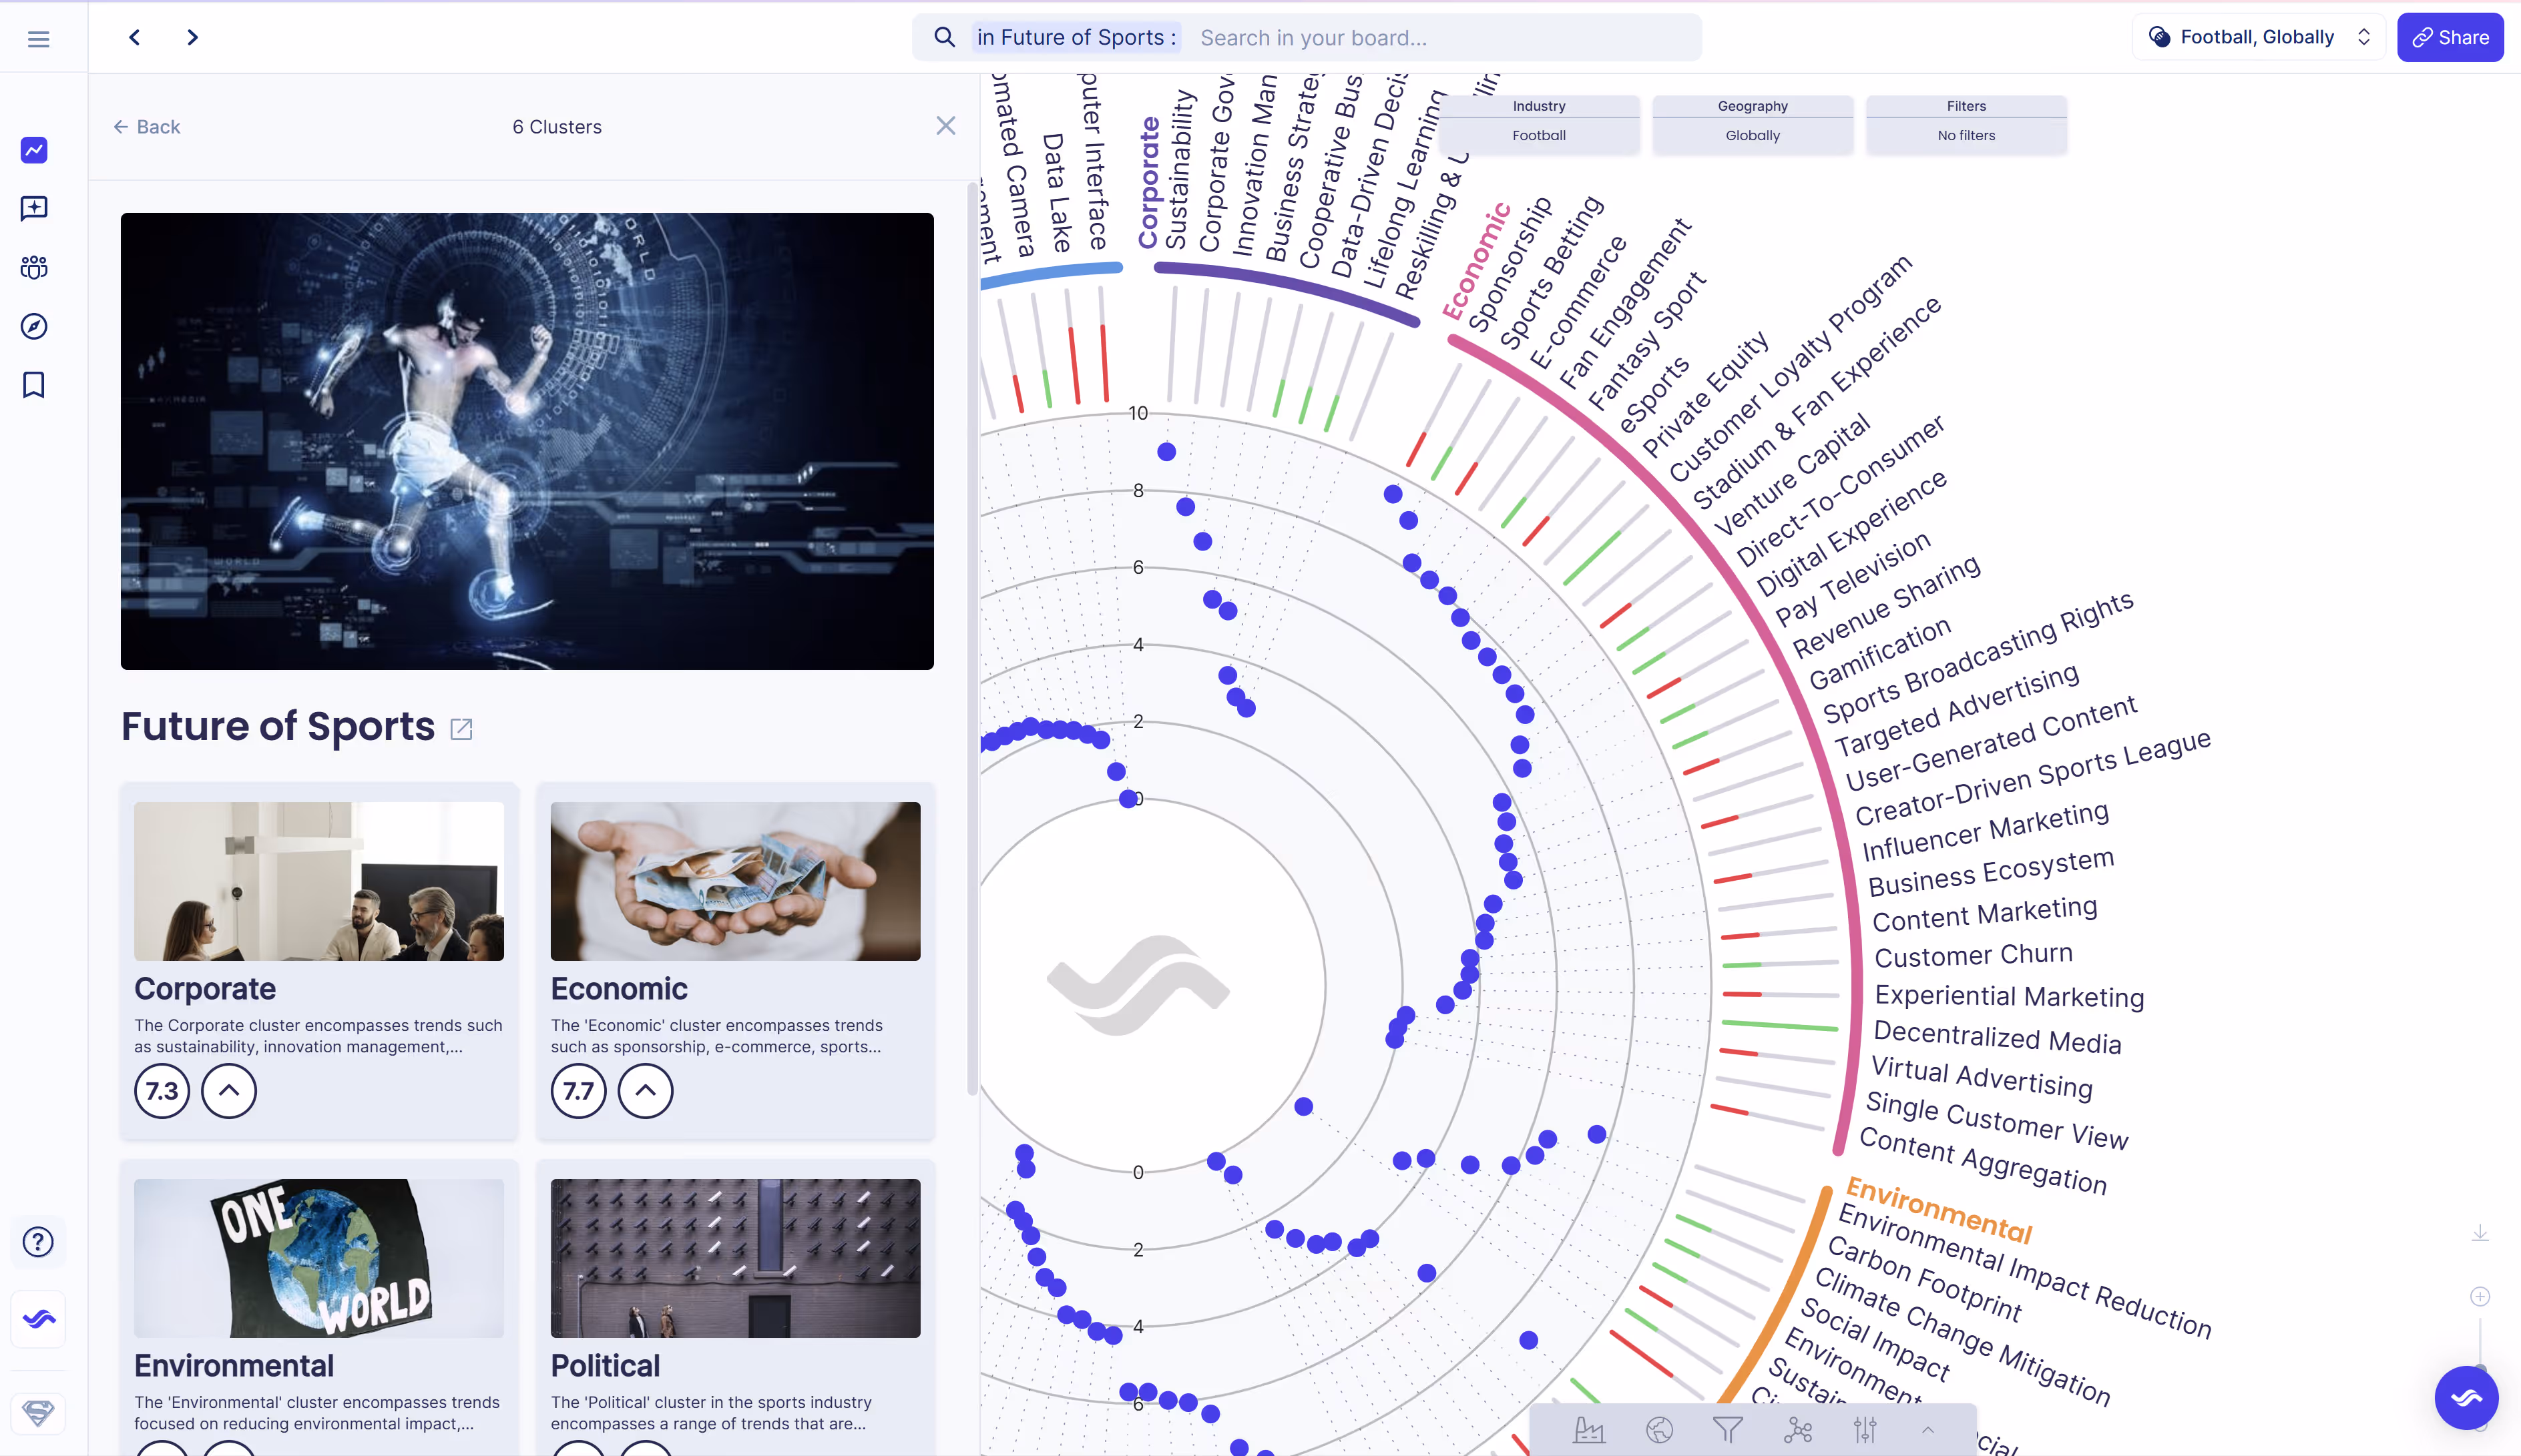
Task: Expand the Economic cluster chevron button
Action: [645, 1090]
